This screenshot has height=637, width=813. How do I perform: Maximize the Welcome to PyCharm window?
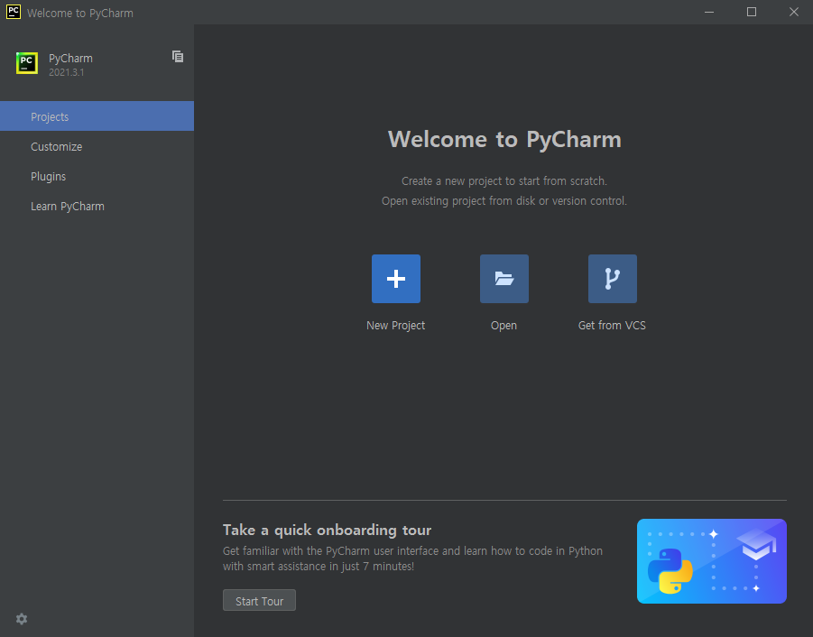752,12
